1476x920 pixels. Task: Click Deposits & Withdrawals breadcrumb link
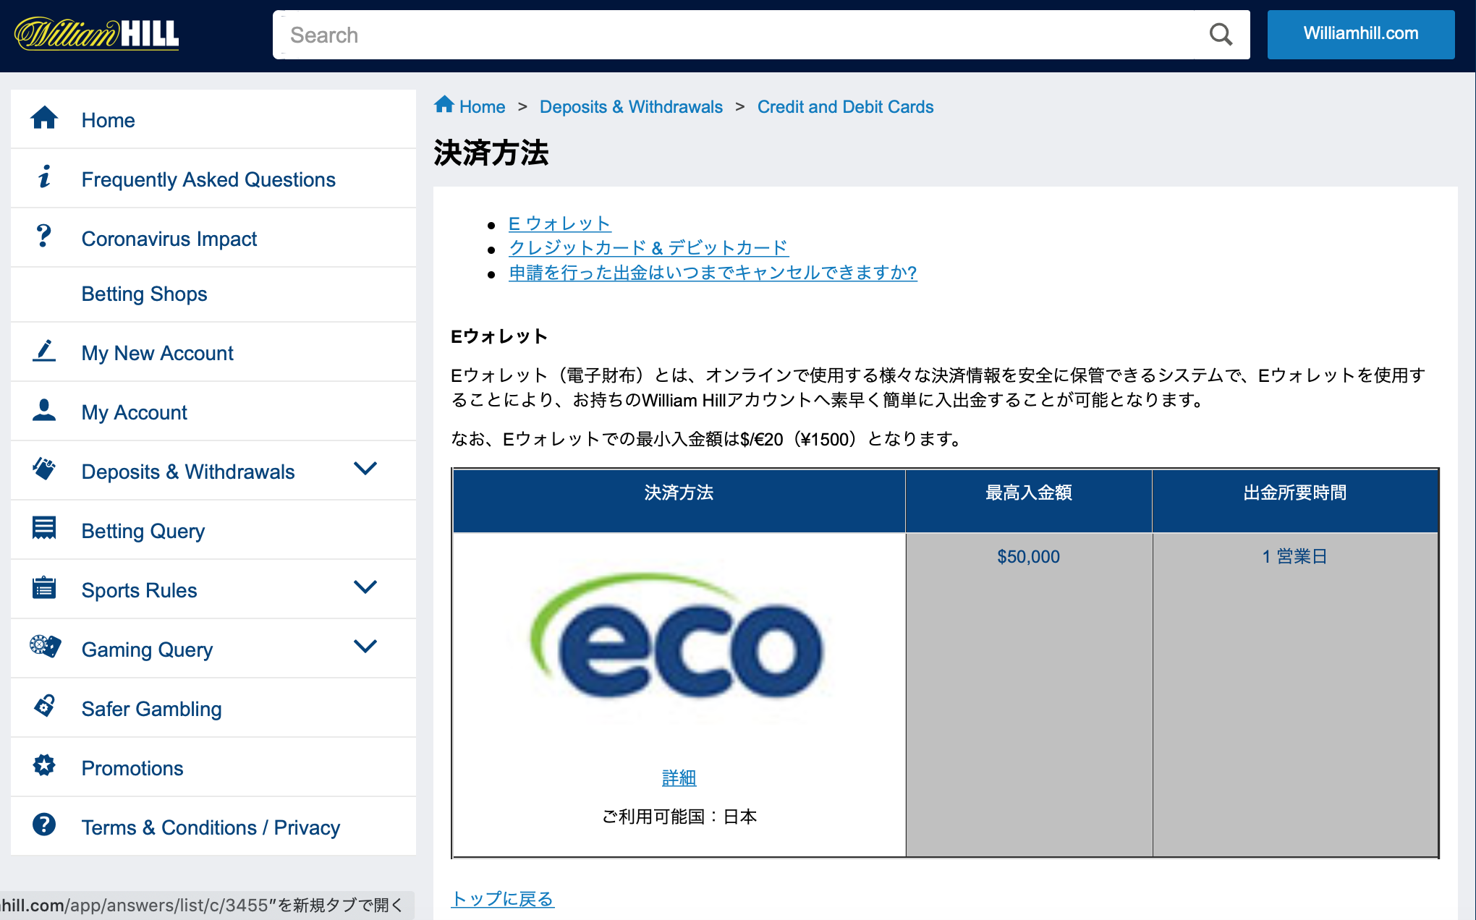[631, 107]
